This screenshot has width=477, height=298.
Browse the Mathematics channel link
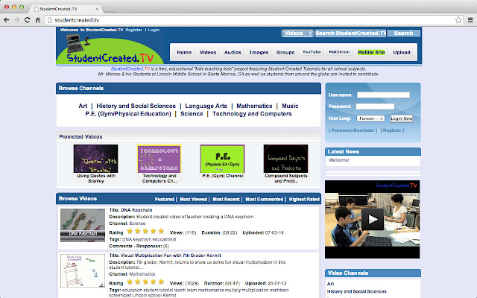click(x=254, y=106)
